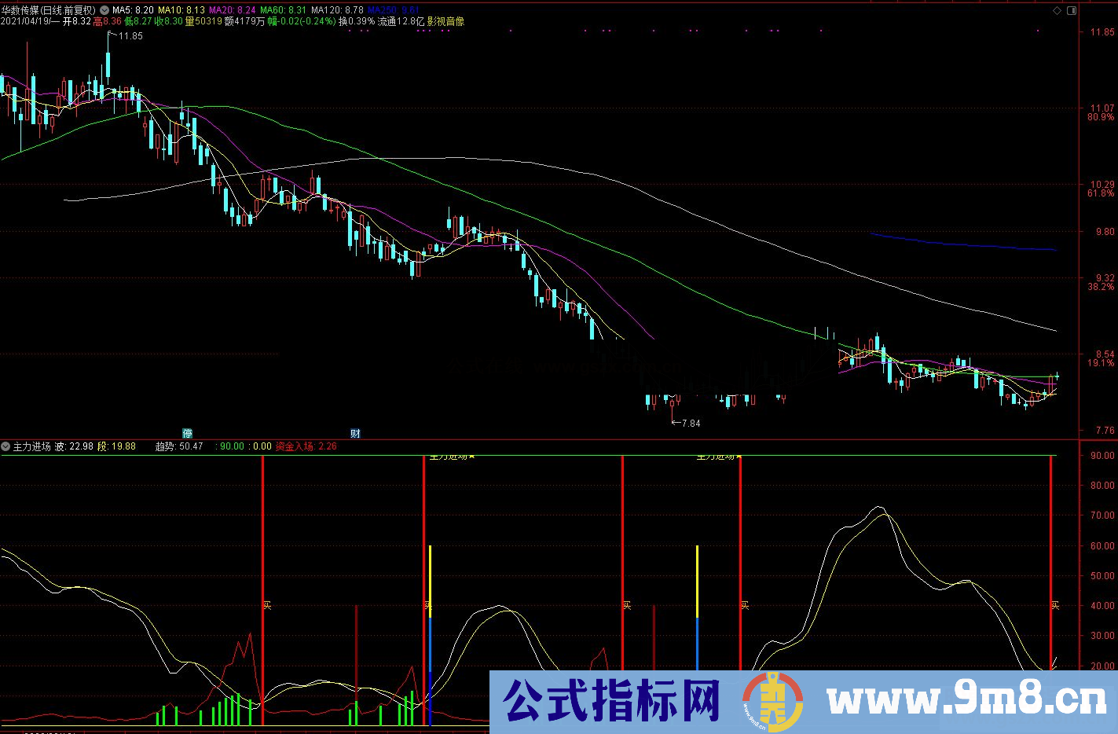Viewport: 1118px width, 734px height.
Task: Click the split-window layout icon at top right
Action: click(x=1070, y=11)
